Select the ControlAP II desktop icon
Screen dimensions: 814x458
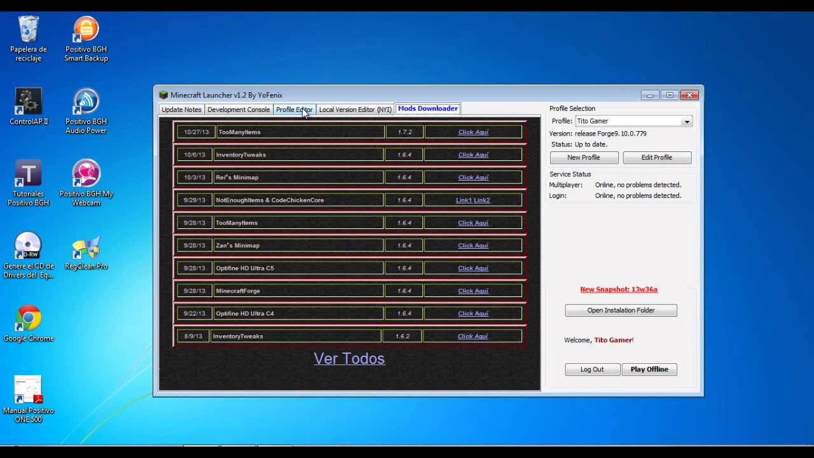pyautogui.click(x=28, y=106)
